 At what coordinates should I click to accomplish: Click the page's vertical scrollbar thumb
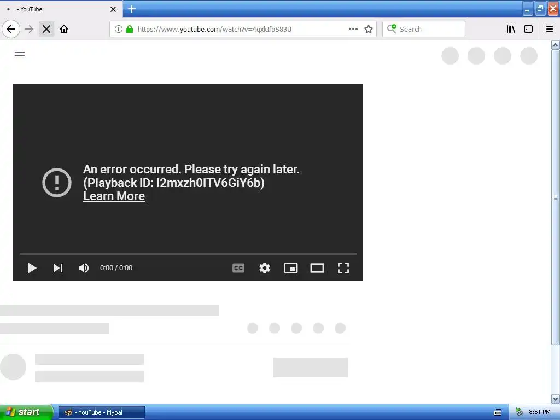click(x=555, y=197)
